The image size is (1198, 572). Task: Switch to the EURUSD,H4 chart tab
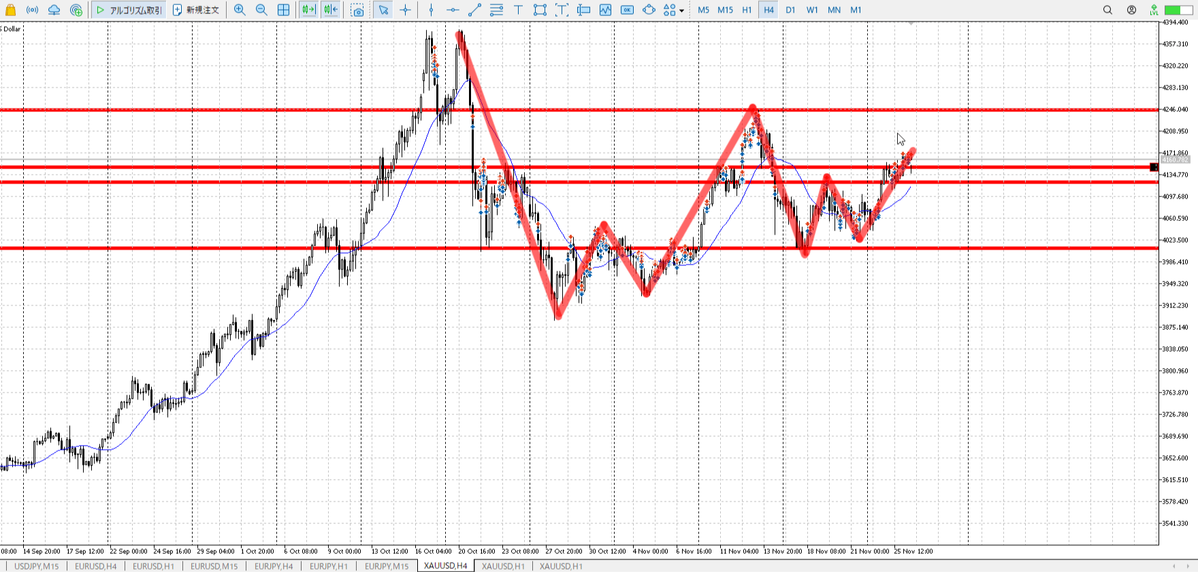pos(95,566)
